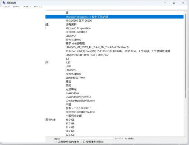Select the 1.37 value
Image resolution: width=189 pixels, height=145 pixels.
tap(68, 63)
